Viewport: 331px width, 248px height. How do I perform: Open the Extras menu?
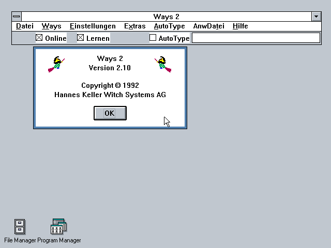(x=134, y=26)
